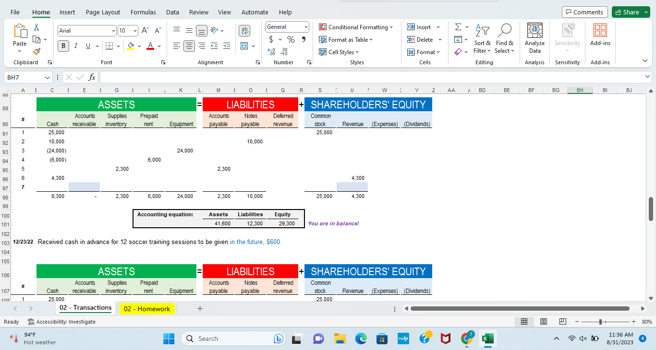
Task: Expand the Name Box dropdown arrow
Action: pyautogui.click(x=47, y=77)
